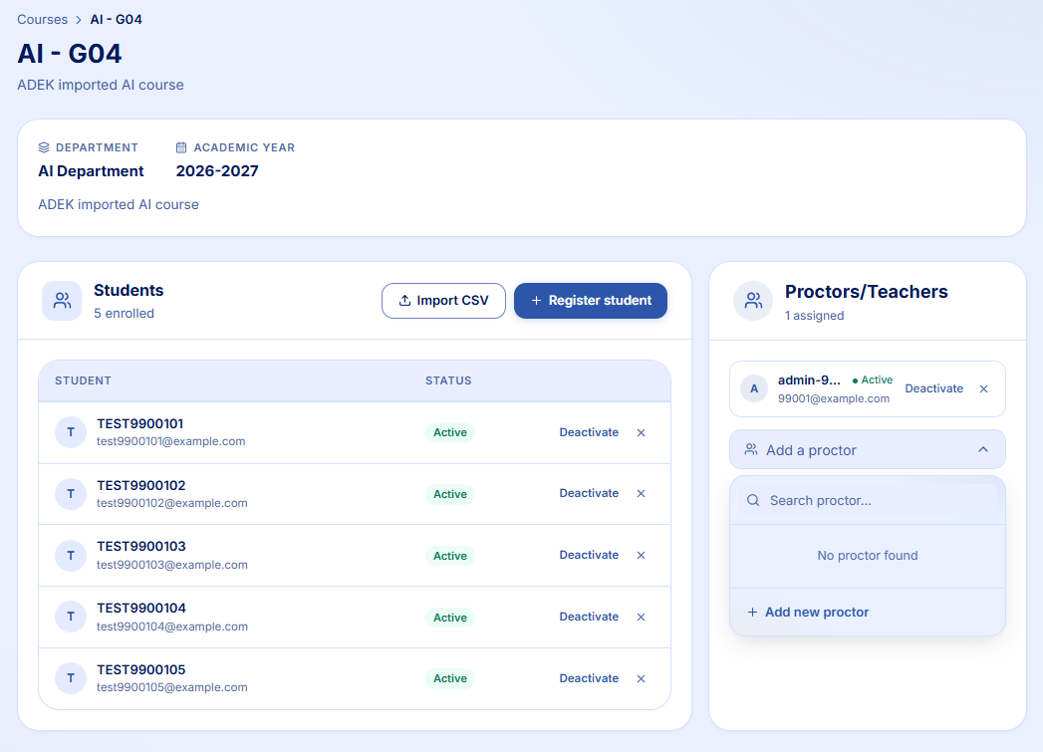
Task: Click proctor email 99001@example.com
Action: [834, 399]
